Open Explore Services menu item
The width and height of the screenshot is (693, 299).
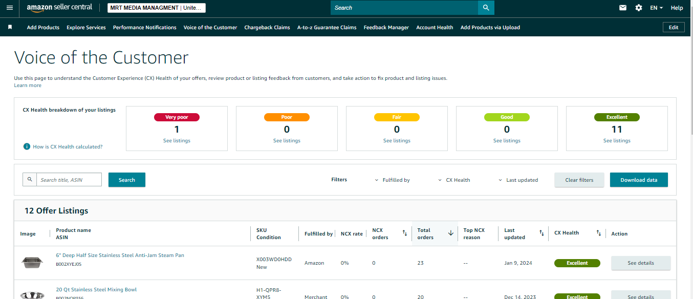tap(86, 27)
